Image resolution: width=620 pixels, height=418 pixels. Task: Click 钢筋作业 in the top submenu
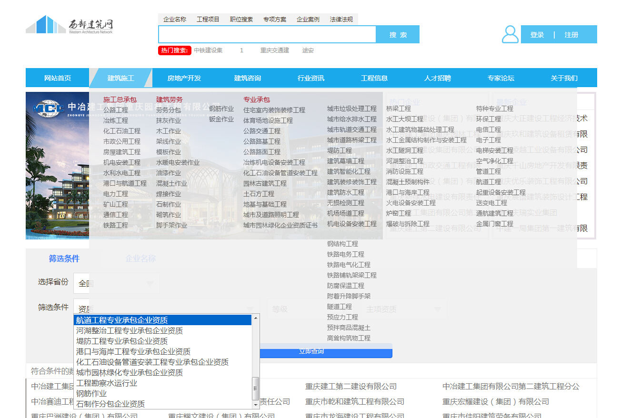tap(221, 109)
